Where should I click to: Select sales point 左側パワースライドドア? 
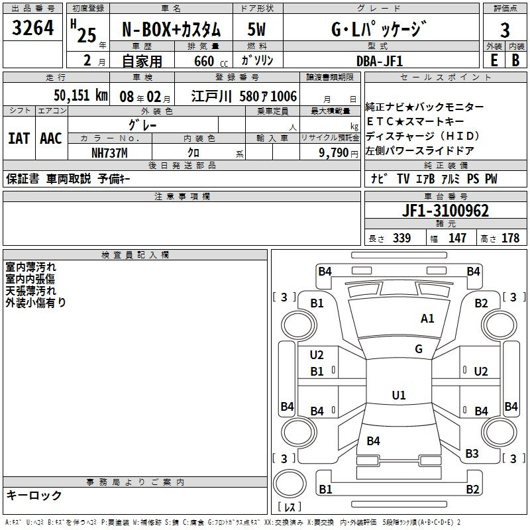pos(420,150)
